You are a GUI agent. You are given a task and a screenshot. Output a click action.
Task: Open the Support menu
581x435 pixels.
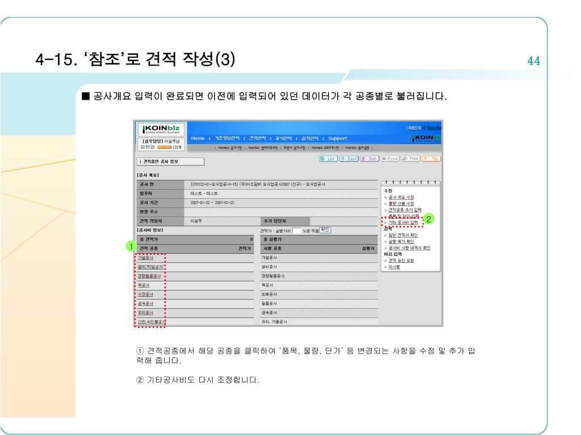coord(338,138)
